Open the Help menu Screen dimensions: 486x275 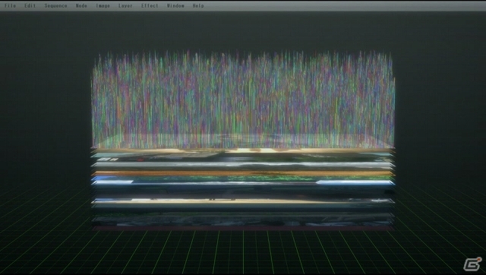coord(198,5)
